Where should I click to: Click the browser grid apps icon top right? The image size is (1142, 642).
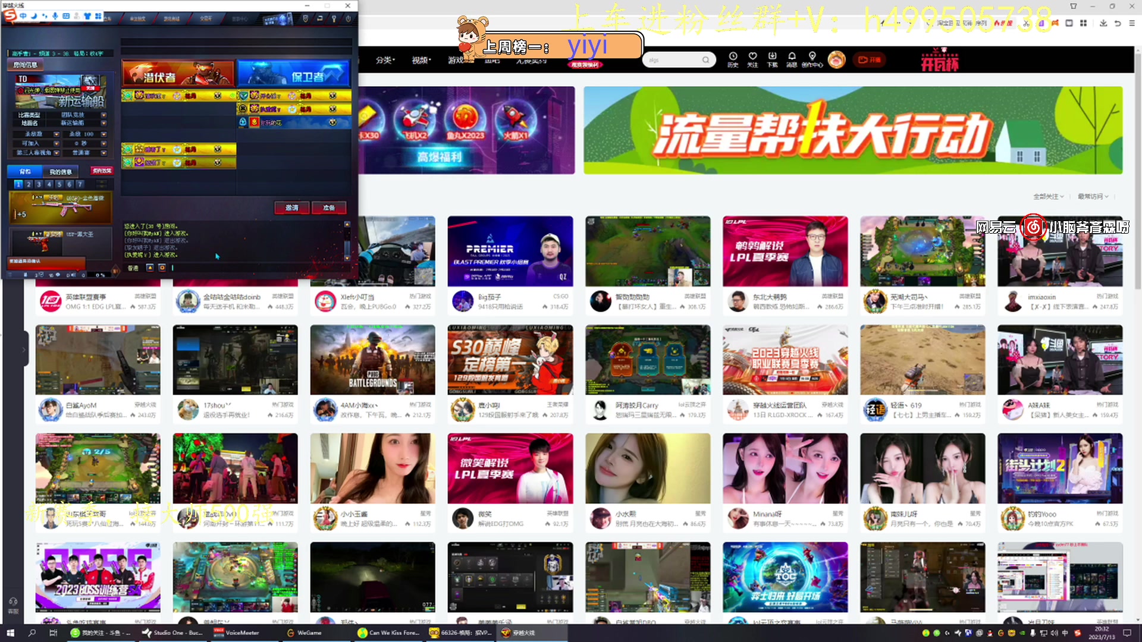(x=1083, y=23)
